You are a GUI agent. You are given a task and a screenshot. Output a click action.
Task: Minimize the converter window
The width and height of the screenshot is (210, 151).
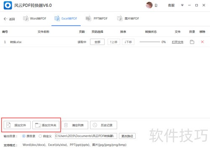189,5
